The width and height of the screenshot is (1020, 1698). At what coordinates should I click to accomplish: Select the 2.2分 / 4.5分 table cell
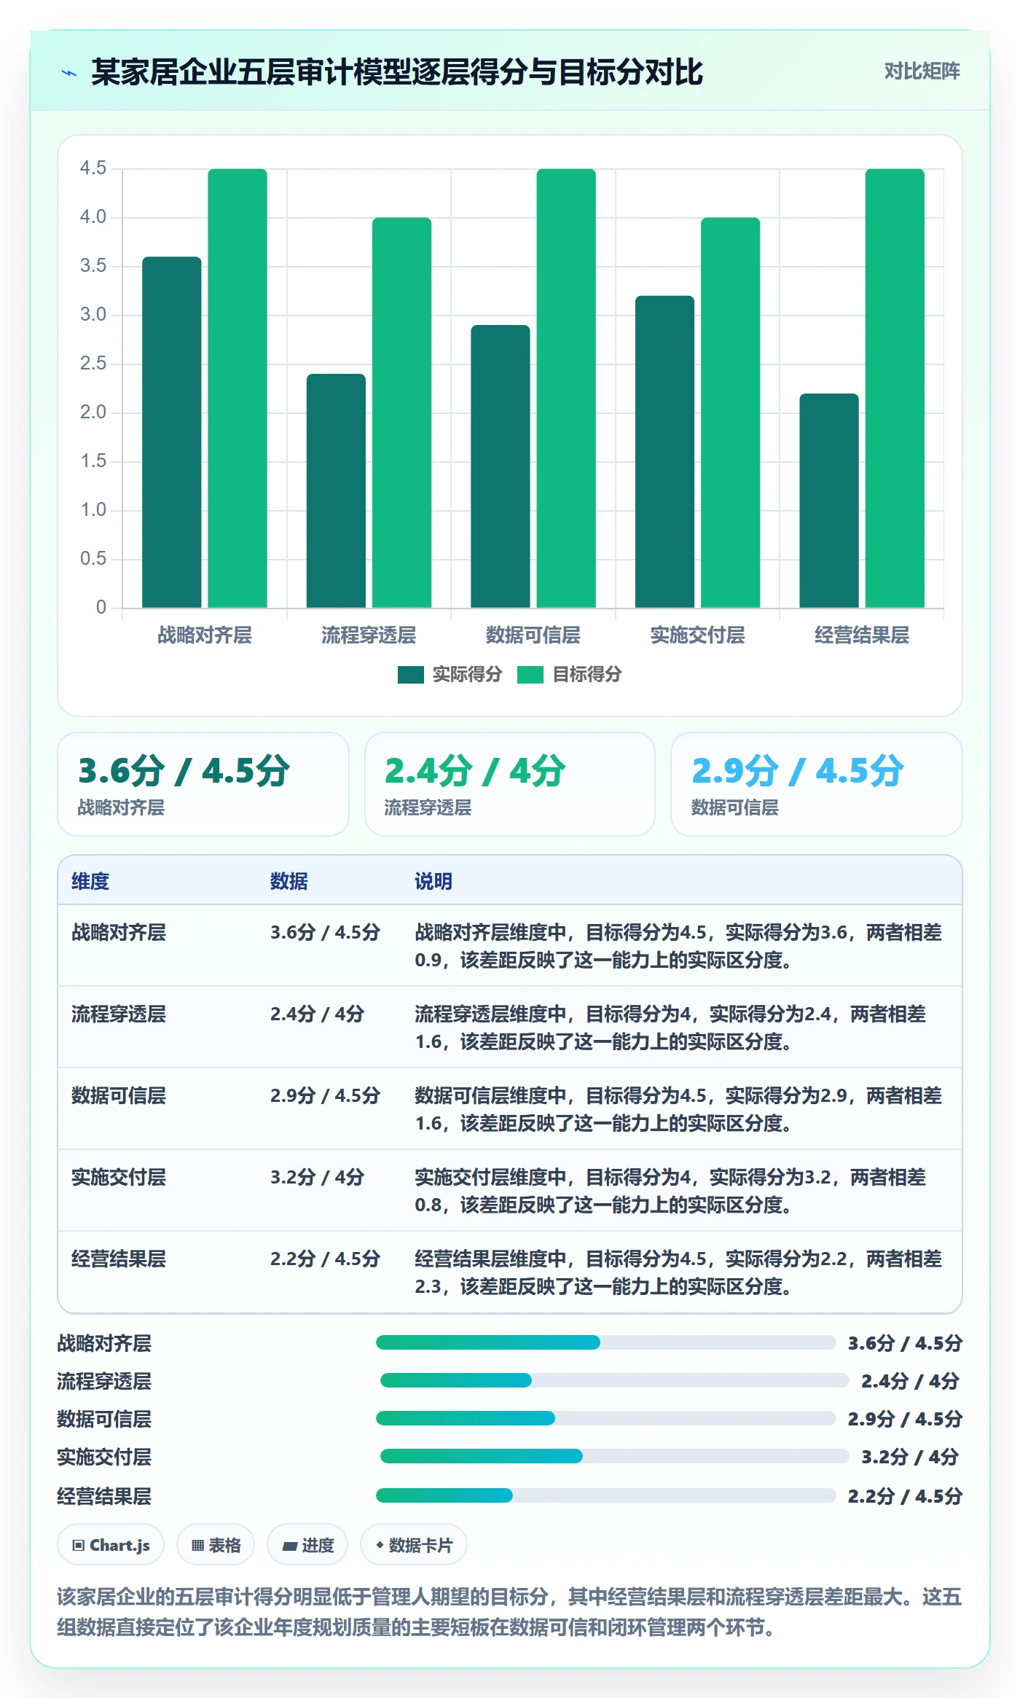[x=325, y=1259]
